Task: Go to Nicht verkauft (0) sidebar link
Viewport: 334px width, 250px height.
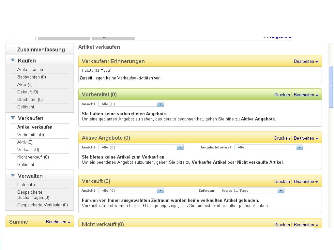Action: pyautogui.click(x=33, y=157)
